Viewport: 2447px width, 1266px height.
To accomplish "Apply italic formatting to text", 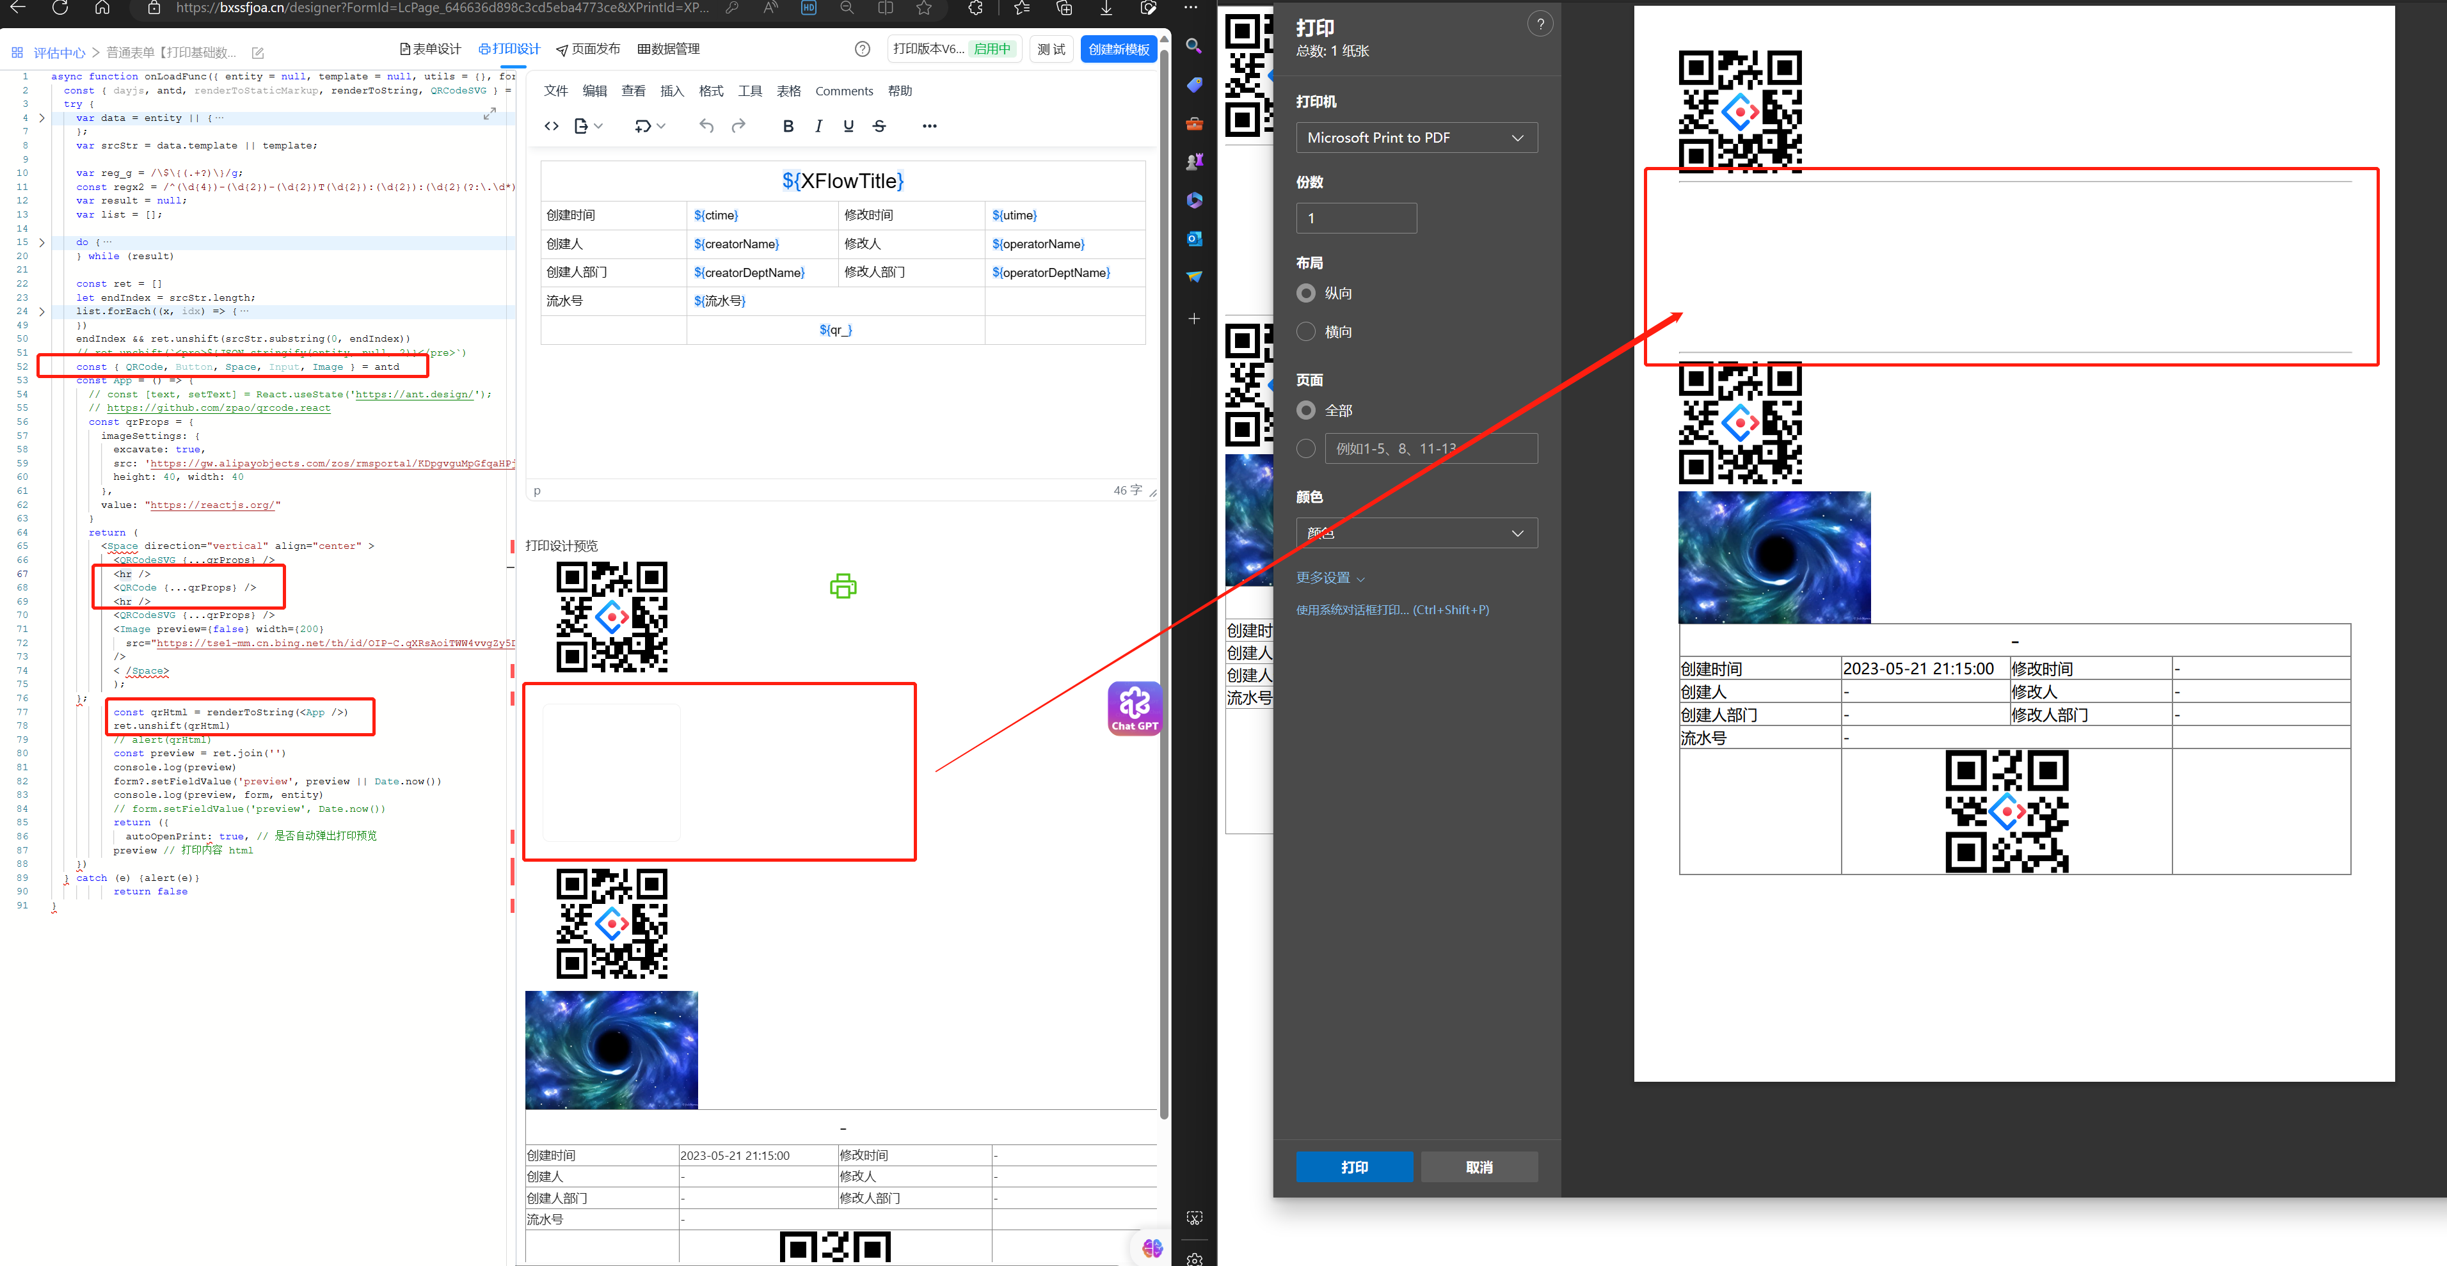I will point(818,124).
